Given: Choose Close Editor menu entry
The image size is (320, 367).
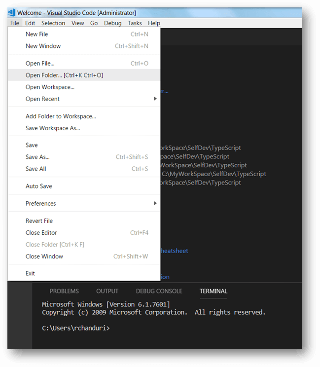Looking at the screenshot, I should 84,233.
